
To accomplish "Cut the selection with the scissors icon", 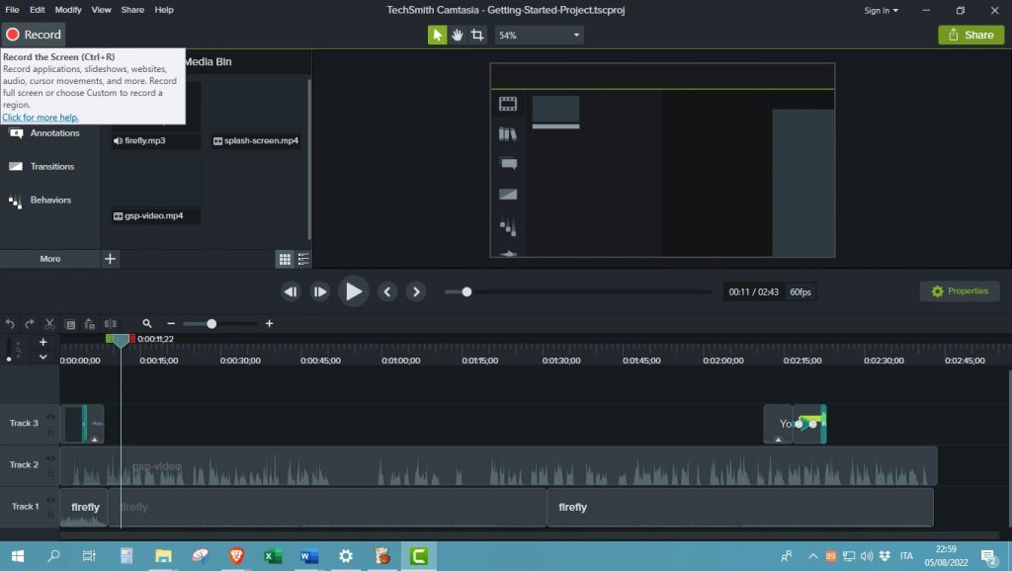I will coord(49,323).
